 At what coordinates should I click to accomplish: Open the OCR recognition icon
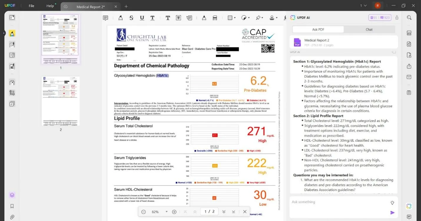(409, 33)
